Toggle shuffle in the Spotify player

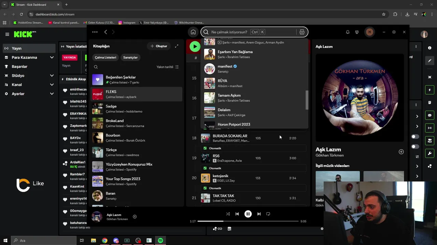click(228, 214)
